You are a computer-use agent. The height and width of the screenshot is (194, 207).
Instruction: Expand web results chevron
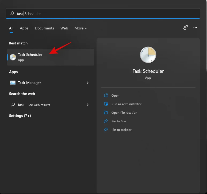[87, 105]
